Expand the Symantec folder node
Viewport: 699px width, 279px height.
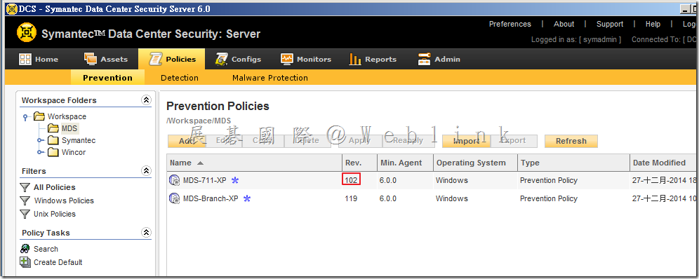click(41, 141)
